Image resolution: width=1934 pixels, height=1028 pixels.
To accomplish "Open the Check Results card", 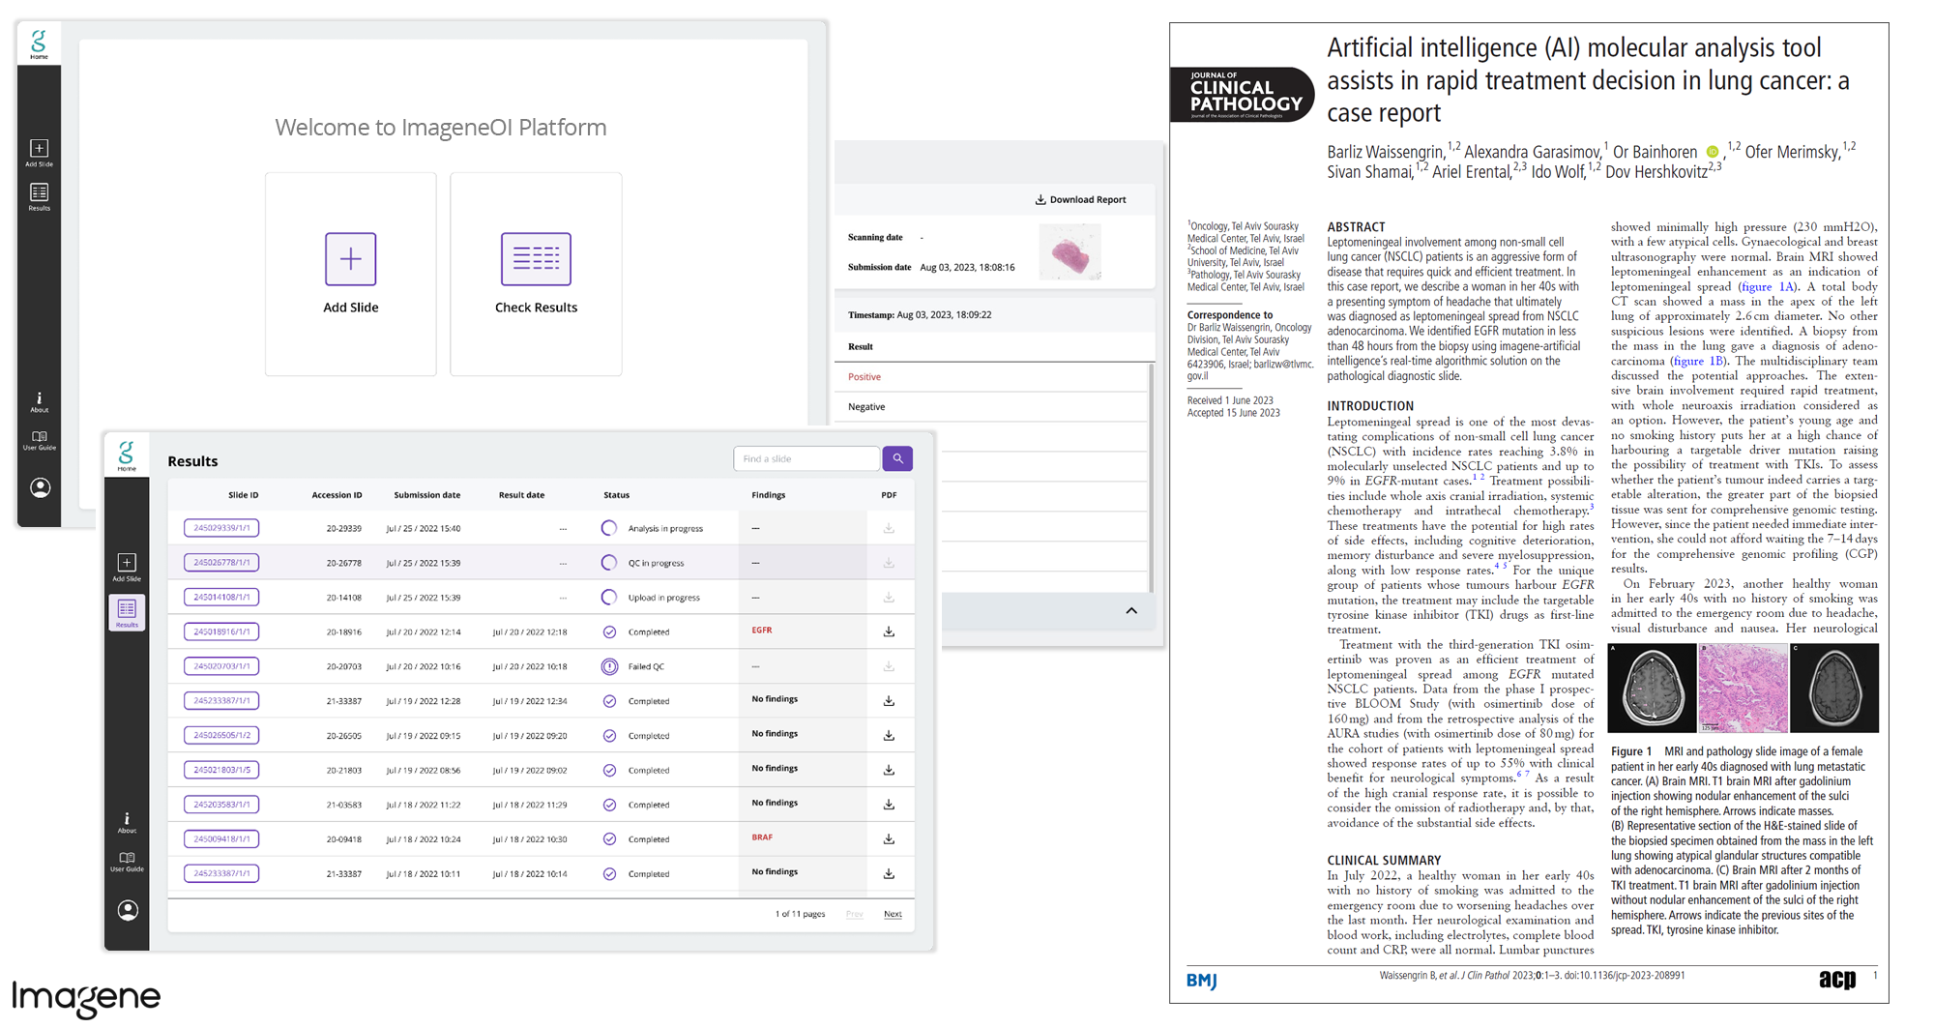I will 536,274.
